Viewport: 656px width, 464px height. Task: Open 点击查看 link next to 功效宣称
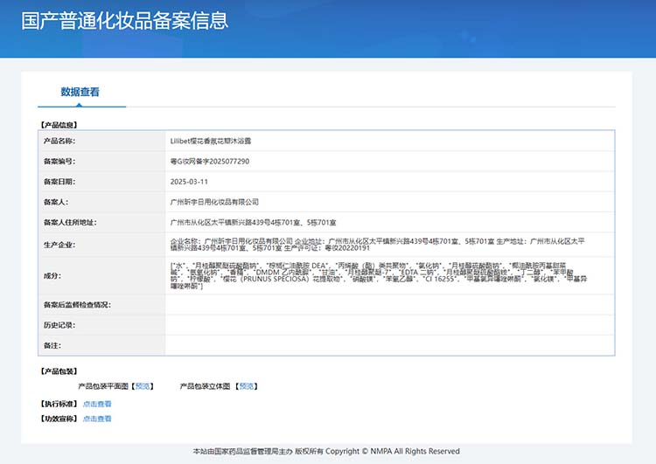click(97, 419)
